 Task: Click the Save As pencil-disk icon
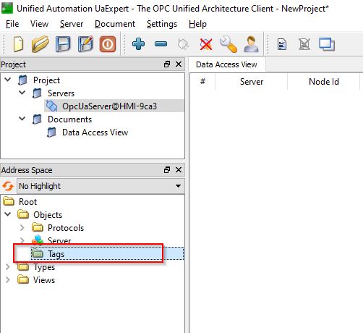coord(85,44)
